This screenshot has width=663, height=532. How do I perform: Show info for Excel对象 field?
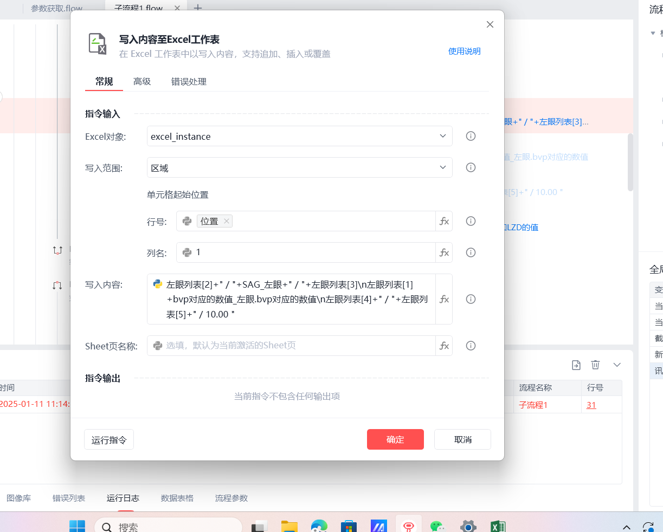(471, 136)
